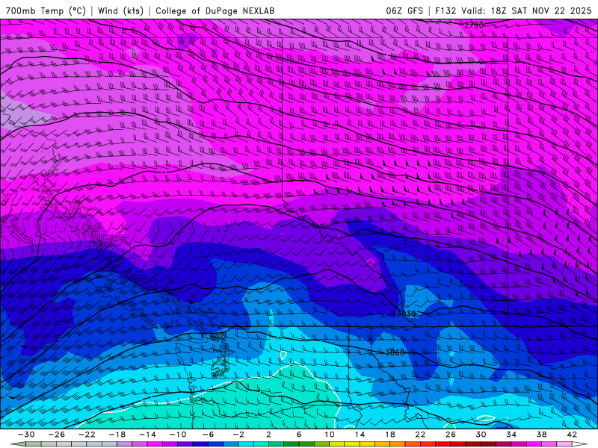The height and width of the screenshot is (448, 598).
Task: Click the 2 colorbar tick label
Action: (x=268, y=435)
